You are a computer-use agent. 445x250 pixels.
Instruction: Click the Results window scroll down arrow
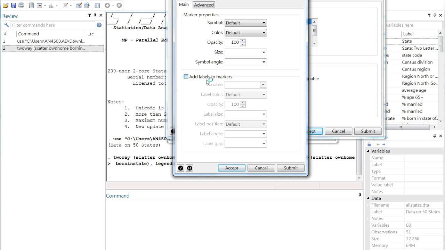pos(359,178)
